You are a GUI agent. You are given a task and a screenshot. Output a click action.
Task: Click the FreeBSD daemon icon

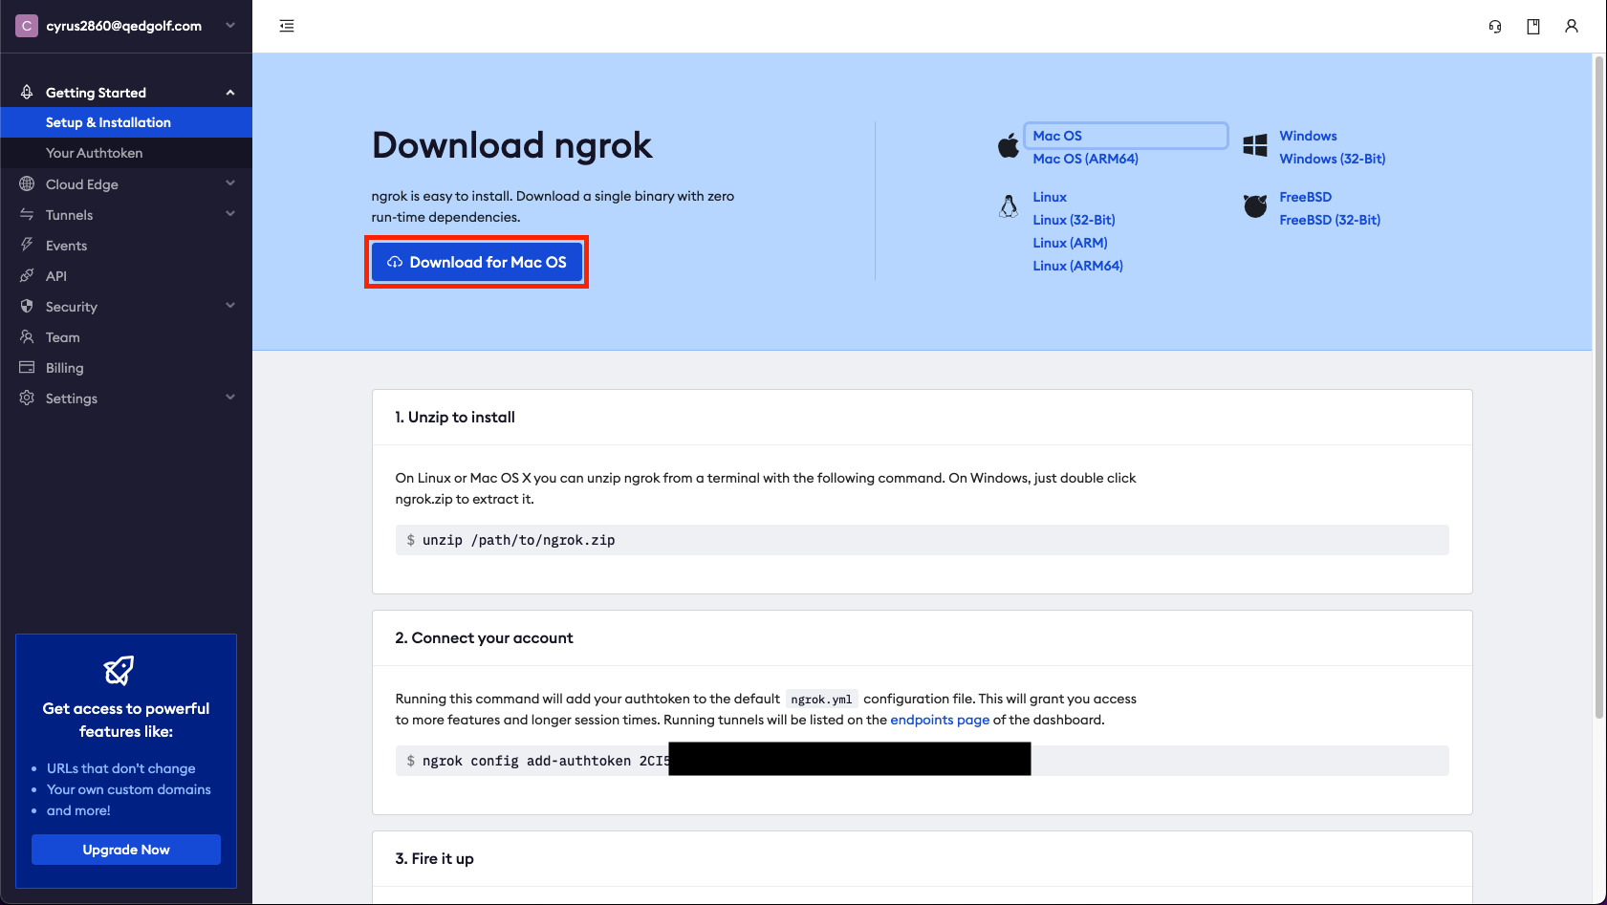pos(1255,205)
